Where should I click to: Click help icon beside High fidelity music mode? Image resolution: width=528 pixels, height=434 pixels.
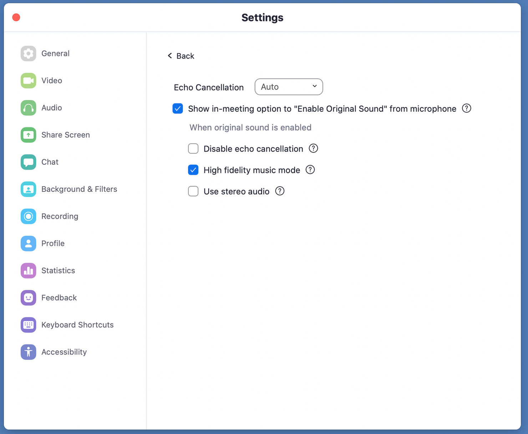coord(310,170)
